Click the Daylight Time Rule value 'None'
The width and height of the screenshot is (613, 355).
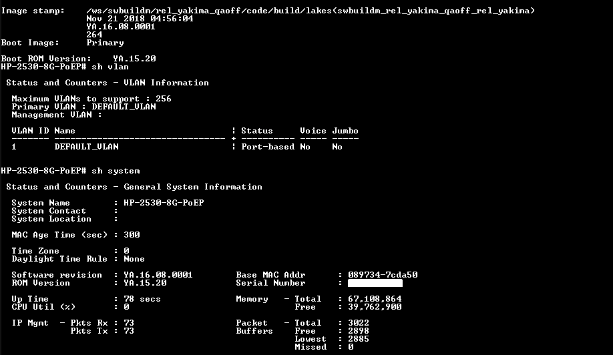tap(134, 259)
